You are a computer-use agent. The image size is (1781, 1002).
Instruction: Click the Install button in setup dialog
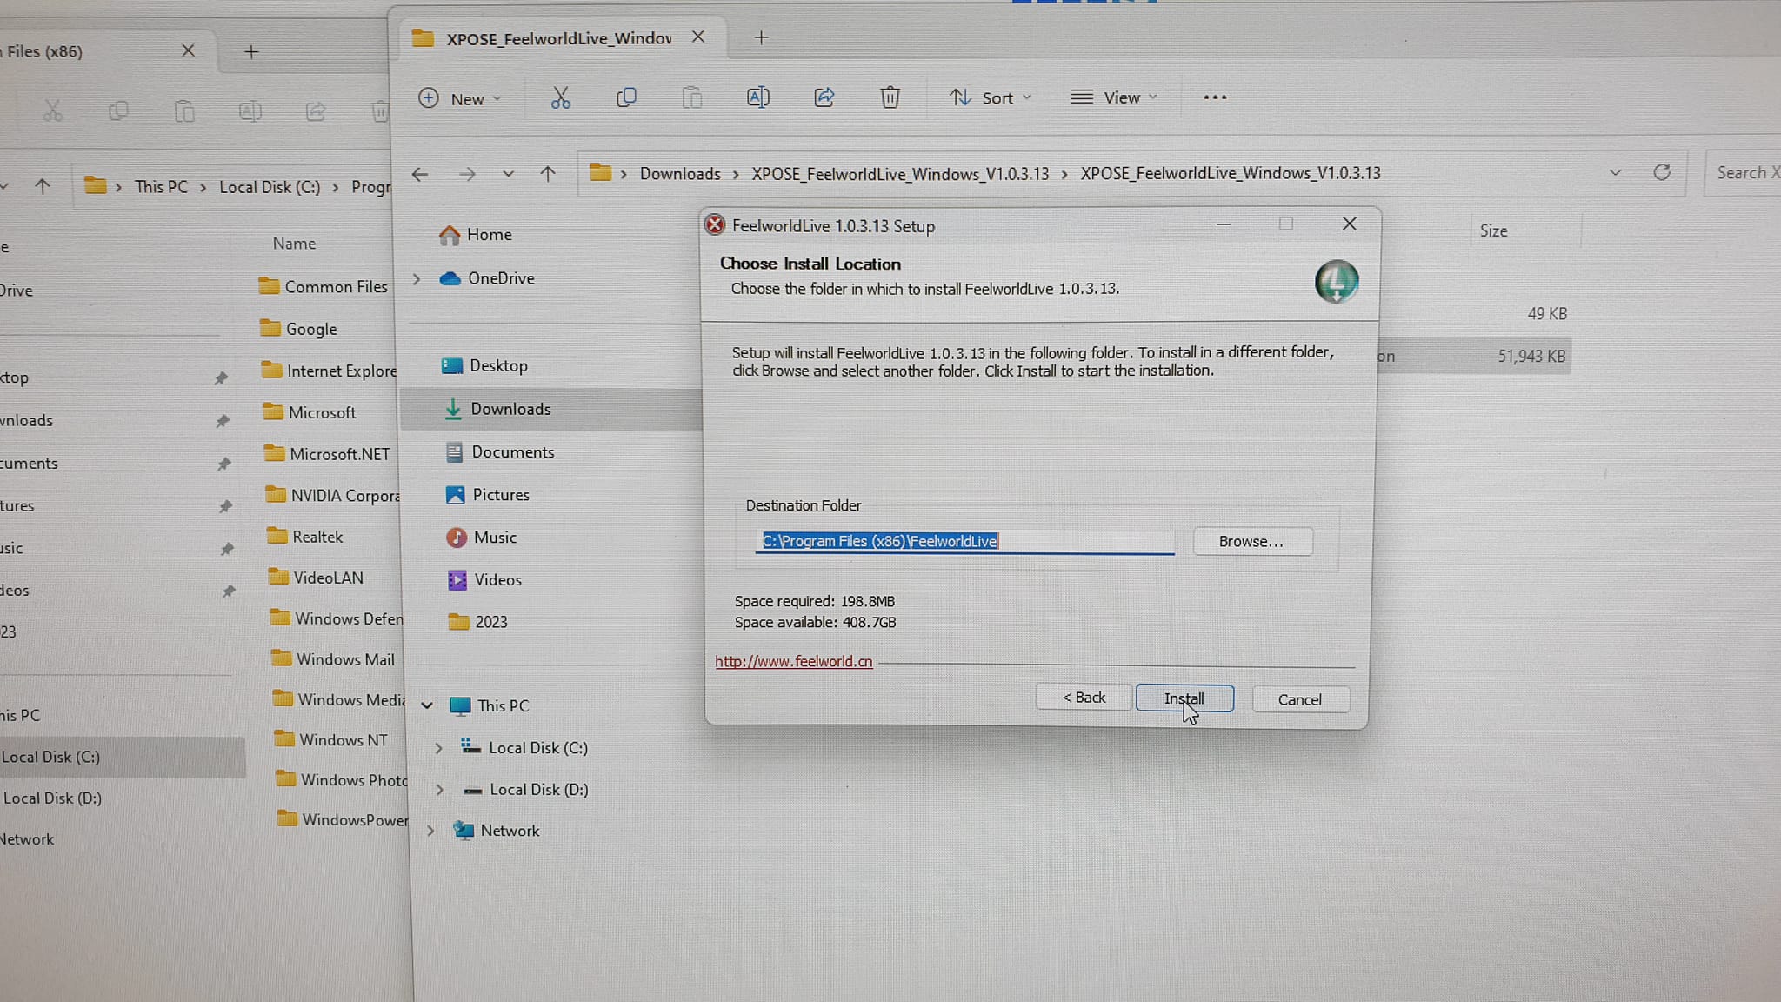point(1184,698)
